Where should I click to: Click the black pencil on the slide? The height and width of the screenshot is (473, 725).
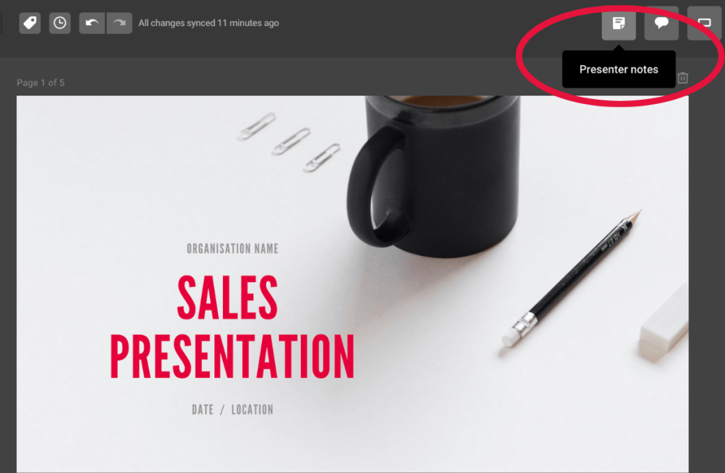572,278
